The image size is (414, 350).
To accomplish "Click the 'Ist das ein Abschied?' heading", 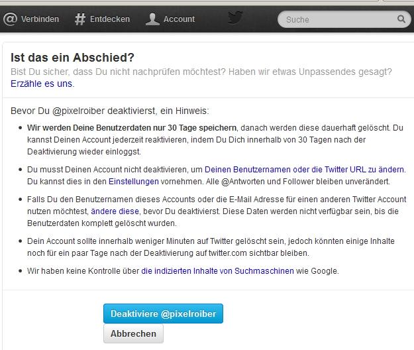I will point(72,57).
